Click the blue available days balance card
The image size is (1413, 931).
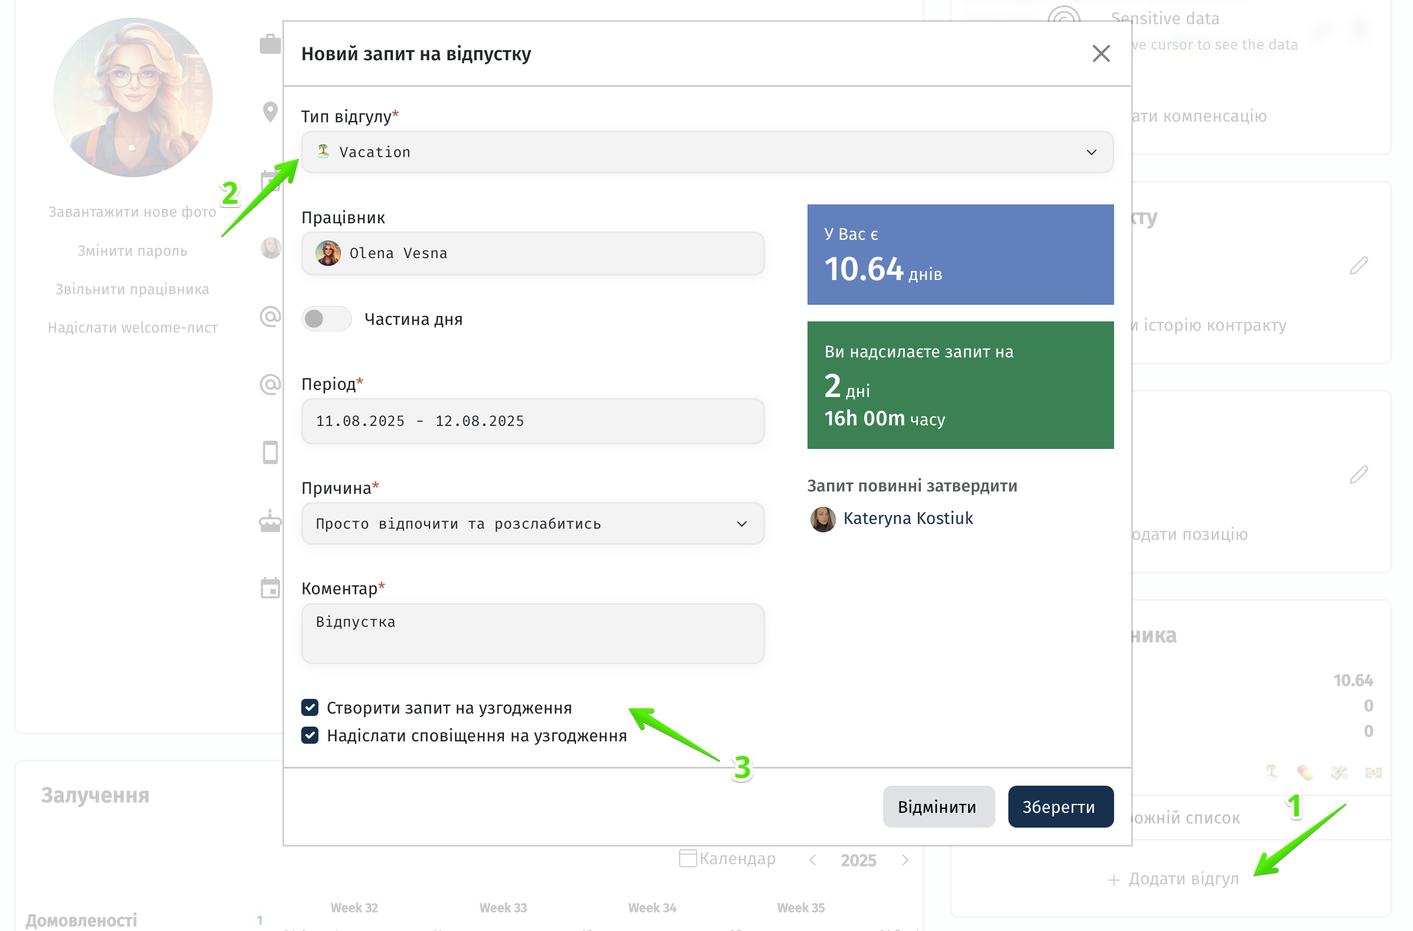[960, 255]
